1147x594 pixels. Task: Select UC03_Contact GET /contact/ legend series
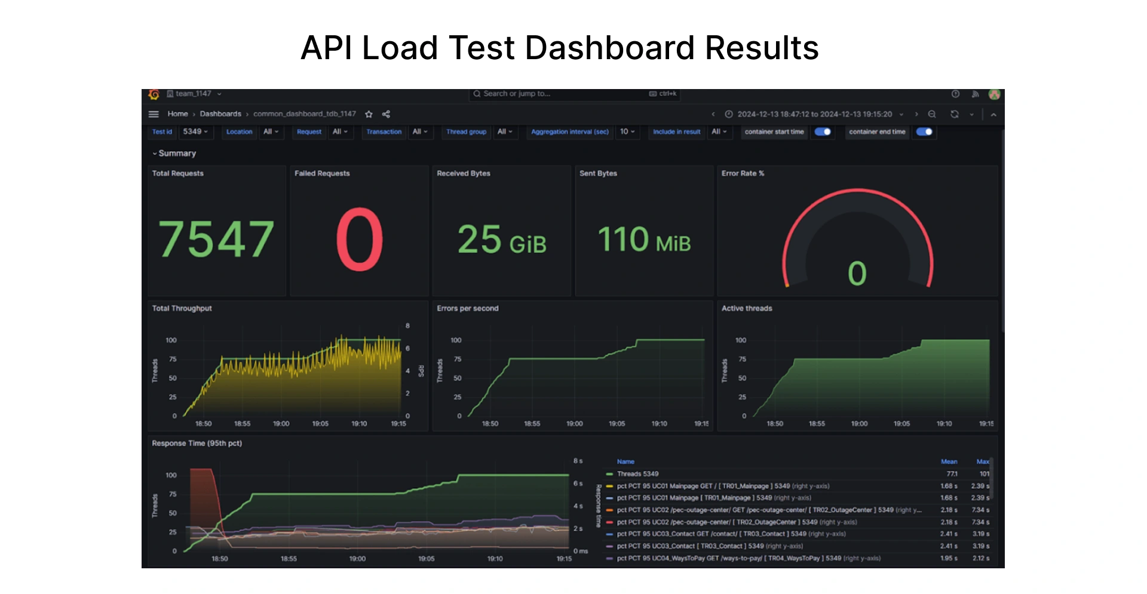coord(731,534)
